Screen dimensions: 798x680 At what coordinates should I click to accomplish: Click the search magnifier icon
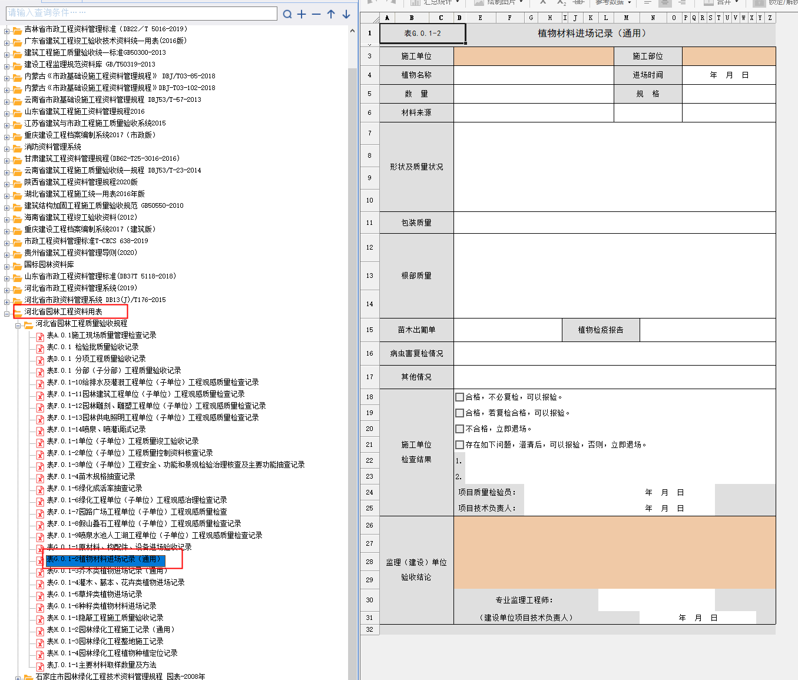tap(287, 14)
